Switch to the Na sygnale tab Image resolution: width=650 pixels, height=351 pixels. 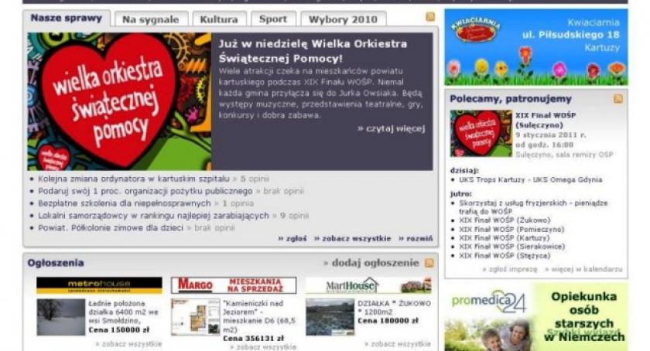(151, 19)
